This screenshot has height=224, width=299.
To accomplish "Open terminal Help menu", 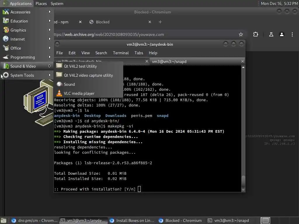I will tap(153, 53).
